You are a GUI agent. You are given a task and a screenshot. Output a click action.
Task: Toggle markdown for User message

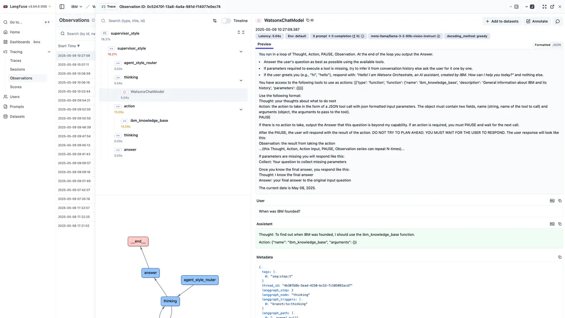(552, 201)
